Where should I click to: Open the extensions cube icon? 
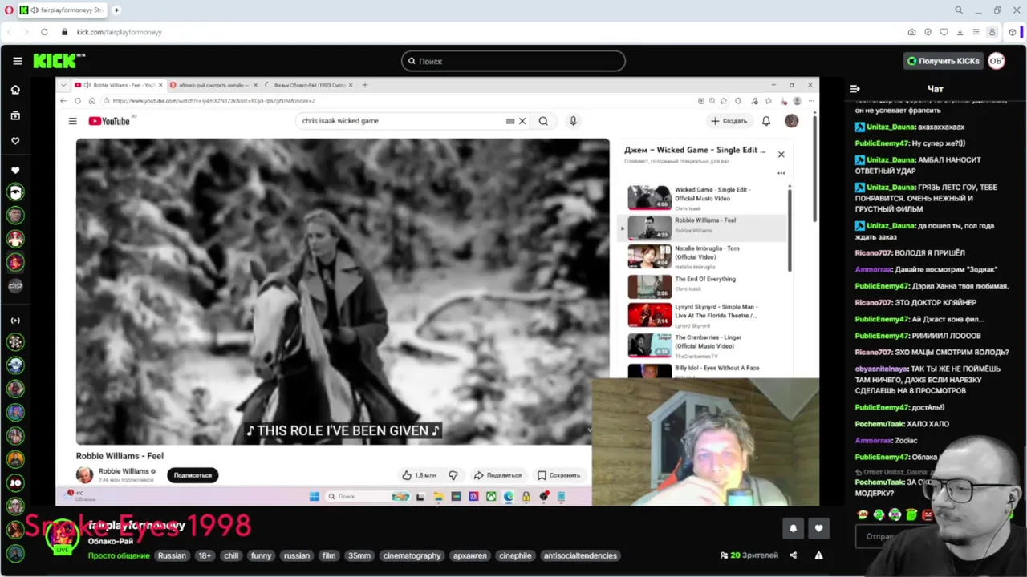1012,32
